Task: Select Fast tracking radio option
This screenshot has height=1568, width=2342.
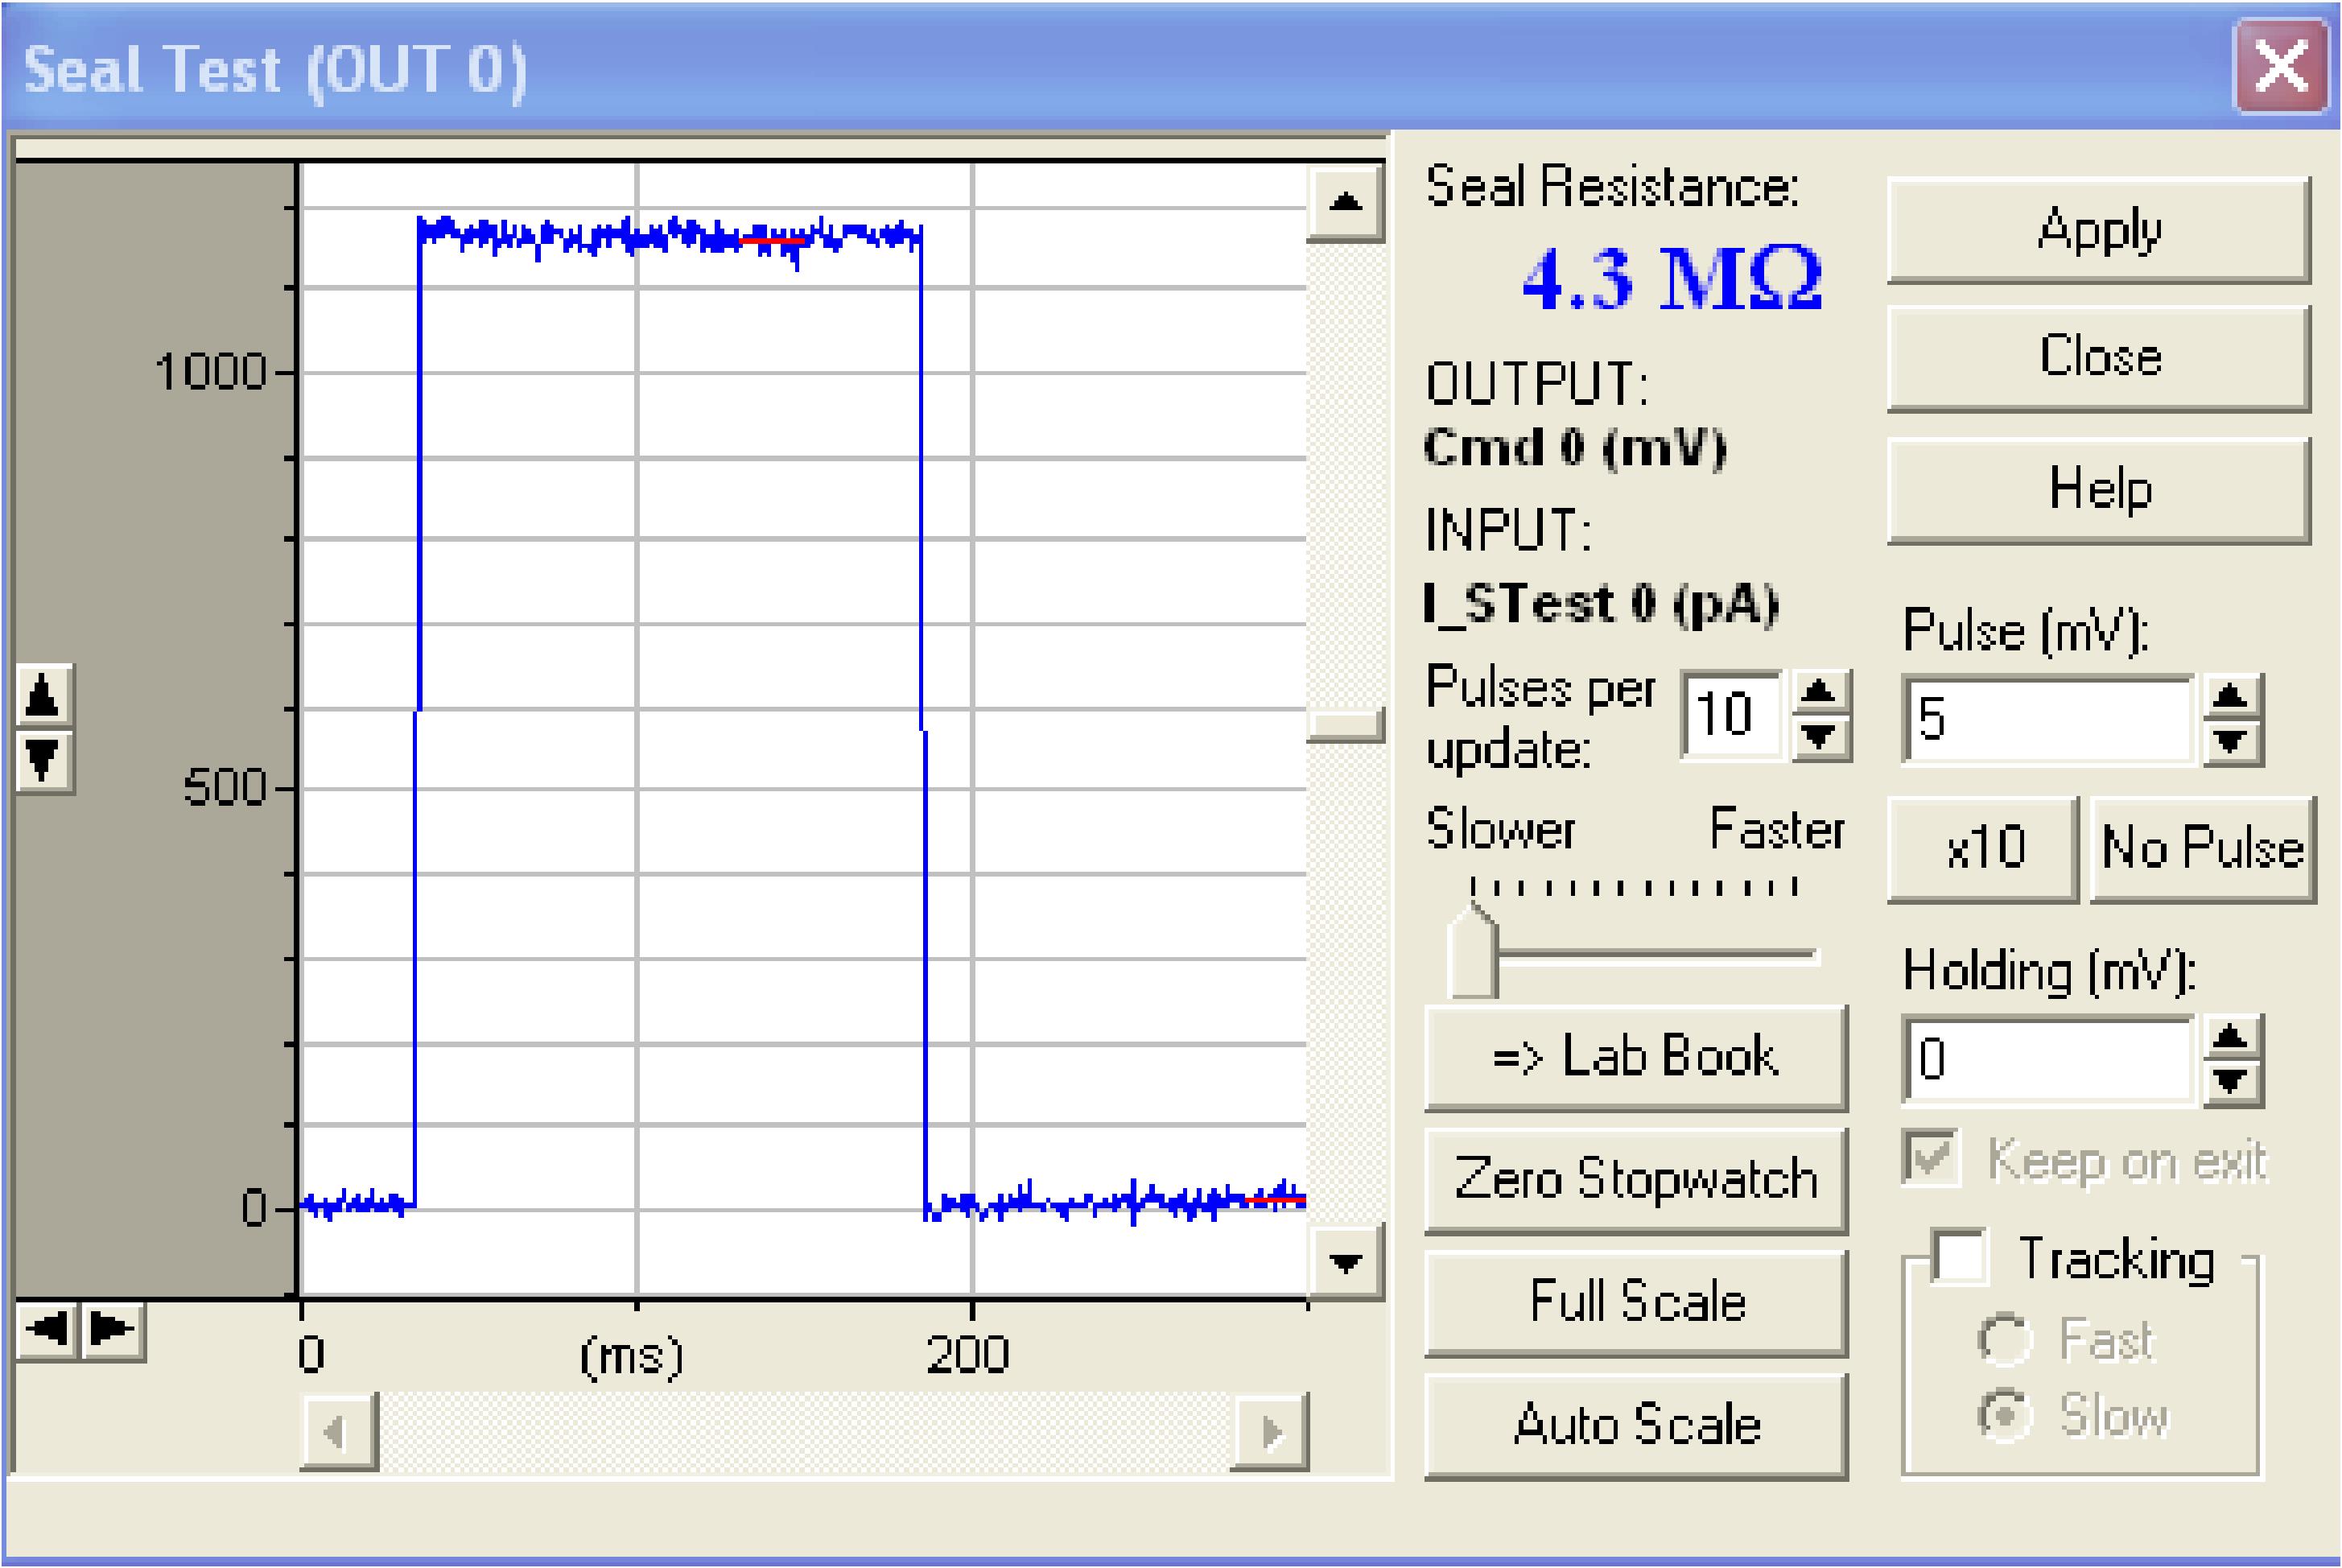Action: point(2004,1340)
